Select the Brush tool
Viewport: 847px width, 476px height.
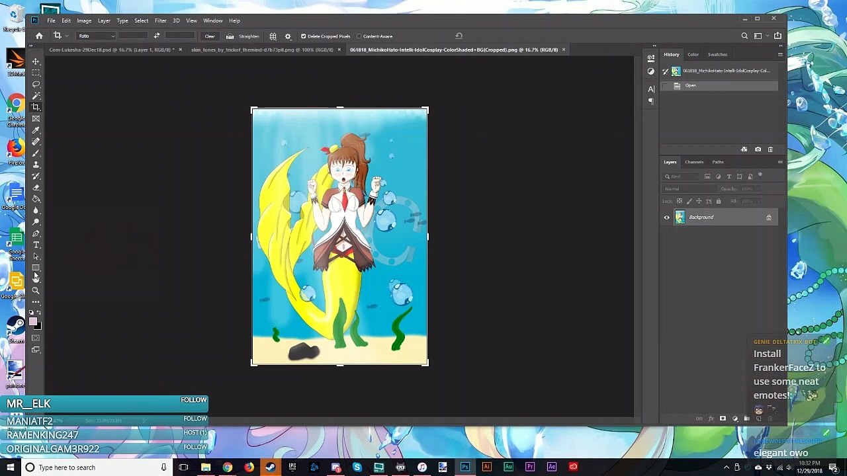[x=36, y=153]
